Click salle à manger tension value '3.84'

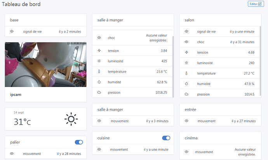pyautogui.click(x=164, y=50)
